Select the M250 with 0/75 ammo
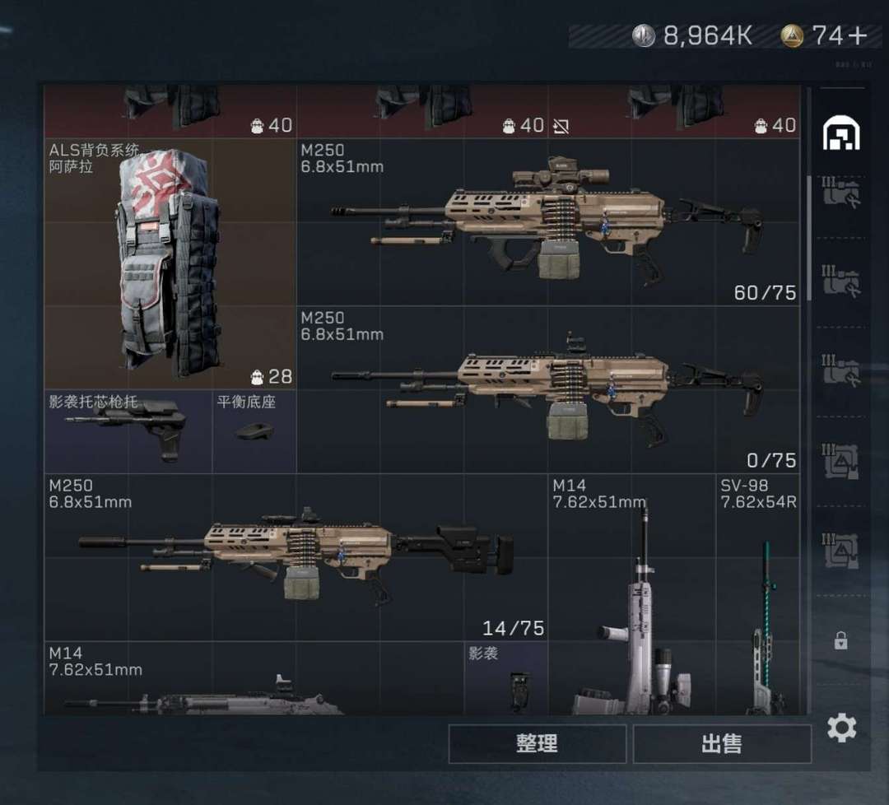This screenshot has width=889, height=805. [x=548, y=390]
